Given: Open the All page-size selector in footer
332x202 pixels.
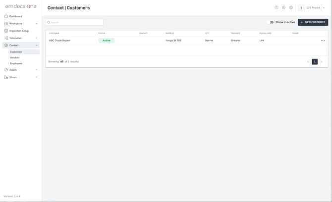Looking at the screenshot, I should click(61, 61).
